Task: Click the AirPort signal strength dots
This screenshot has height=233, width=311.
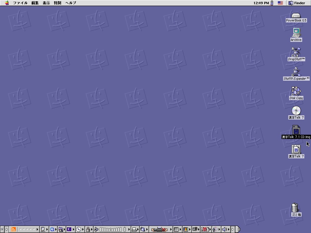Action: tap(27, 229)
